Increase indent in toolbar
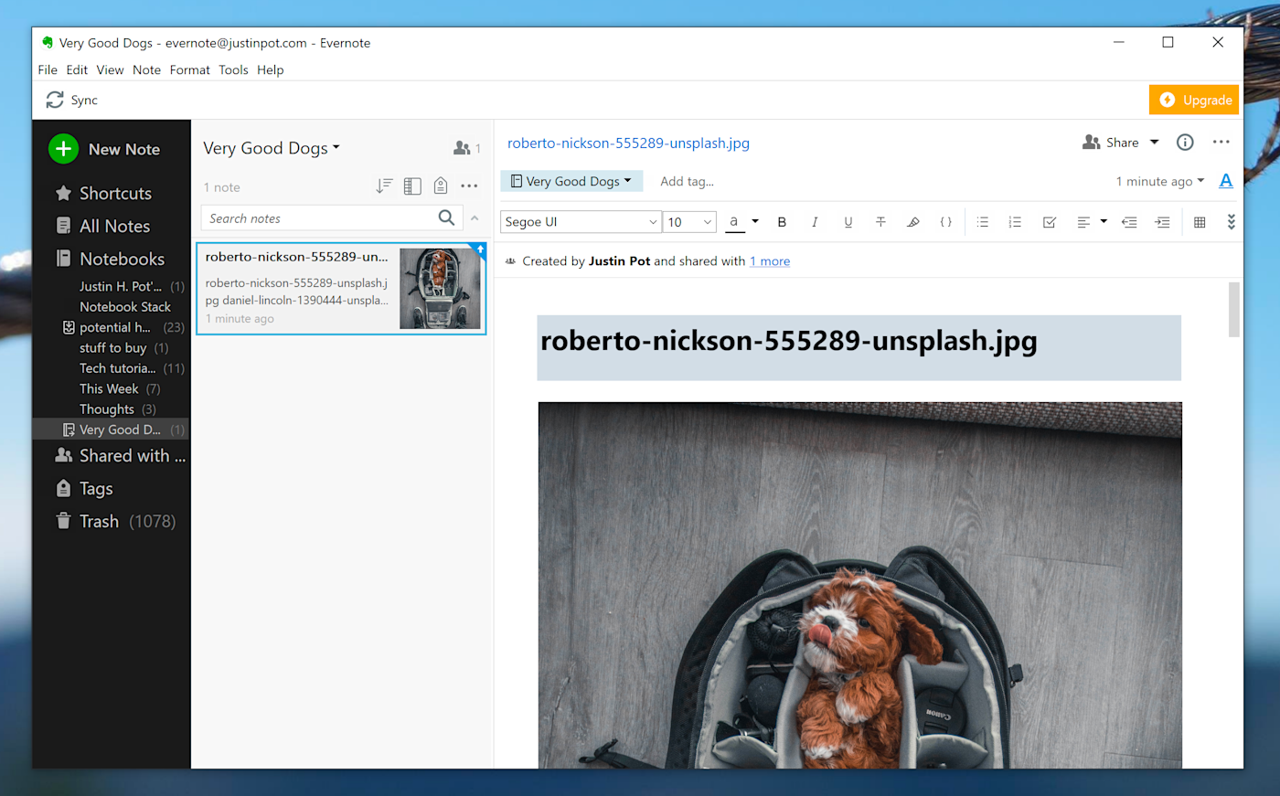The width and height of the screenshot is (1280, 796). coord(1162,222)
